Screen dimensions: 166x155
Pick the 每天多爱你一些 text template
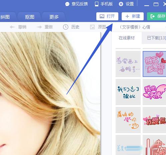[154, 64]
